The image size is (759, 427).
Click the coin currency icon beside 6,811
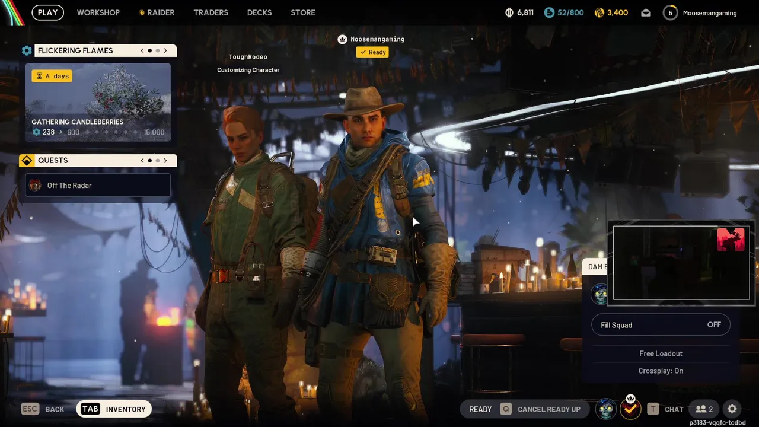(x=509, y=12)
